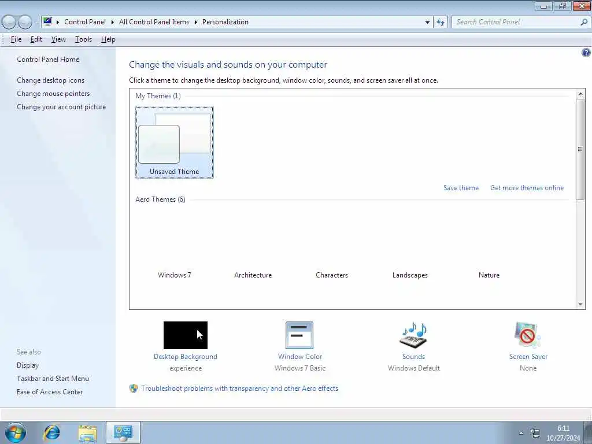Open the Display link under See also
592x444 pixels.
click(x=28, y=365)
